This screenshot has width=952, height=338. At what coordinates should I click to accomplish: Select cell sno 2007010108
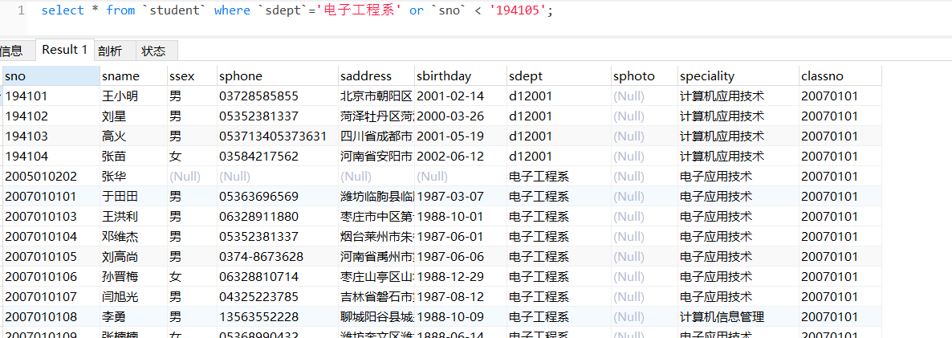pos(51,317)
